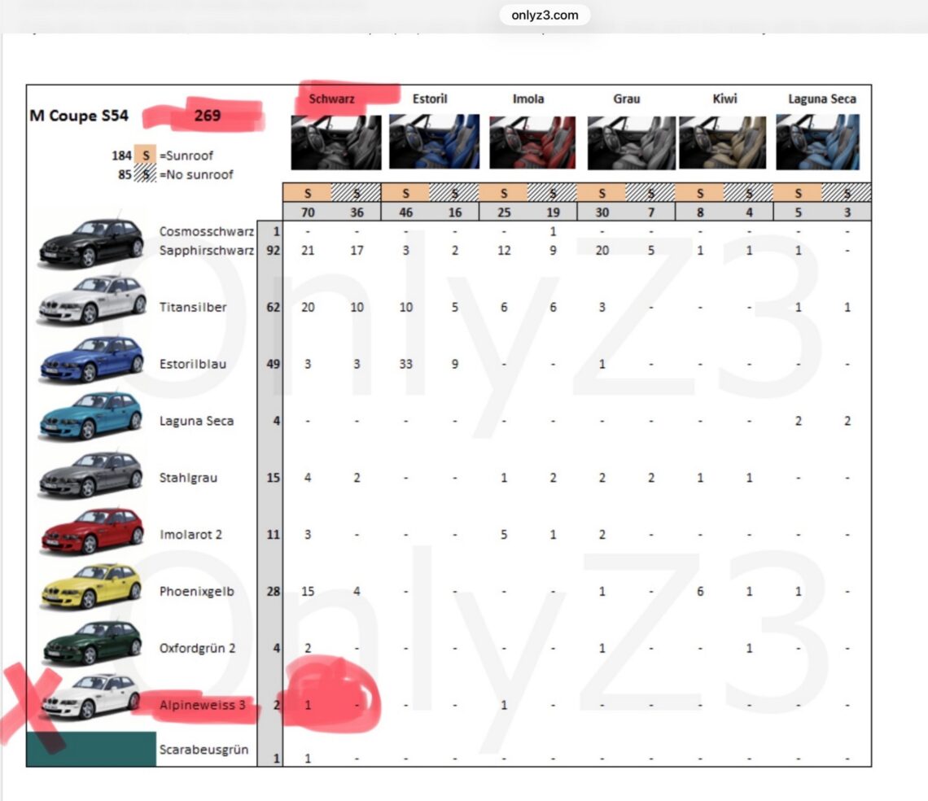View the Grau grey interior photo
The image size is (928, 801).
[x=631, y=142]
